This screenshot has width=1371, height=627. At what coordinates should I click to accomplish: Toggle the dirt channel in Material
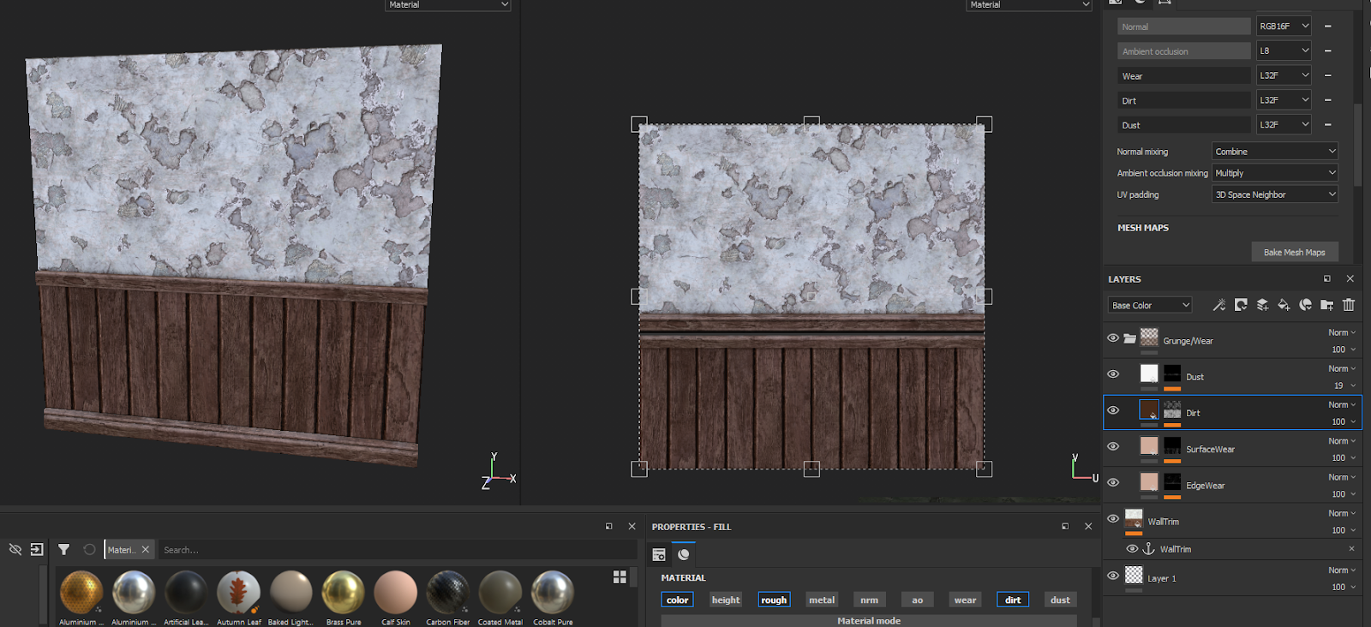pos(1013,600)
